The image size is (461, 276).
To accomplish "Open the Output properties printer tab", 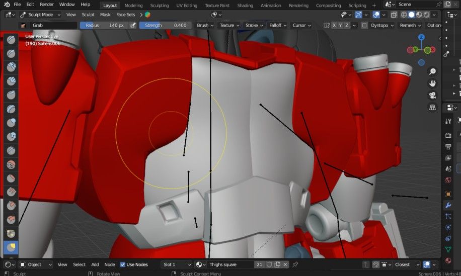I will pos(448,146).
